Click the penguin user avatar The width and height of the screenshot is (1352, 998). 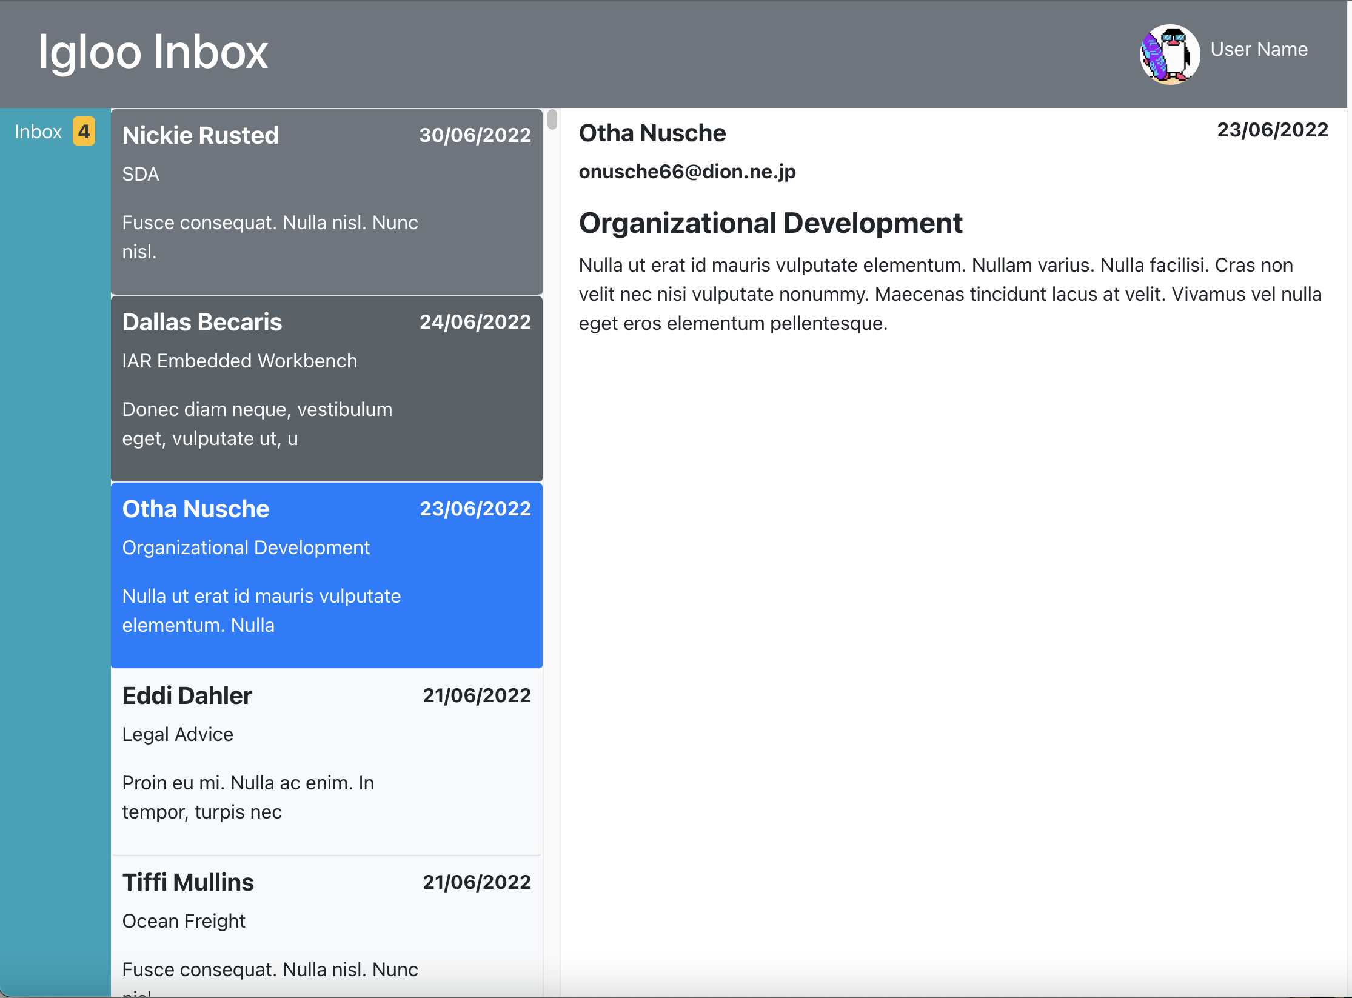tap(1170, 54)
